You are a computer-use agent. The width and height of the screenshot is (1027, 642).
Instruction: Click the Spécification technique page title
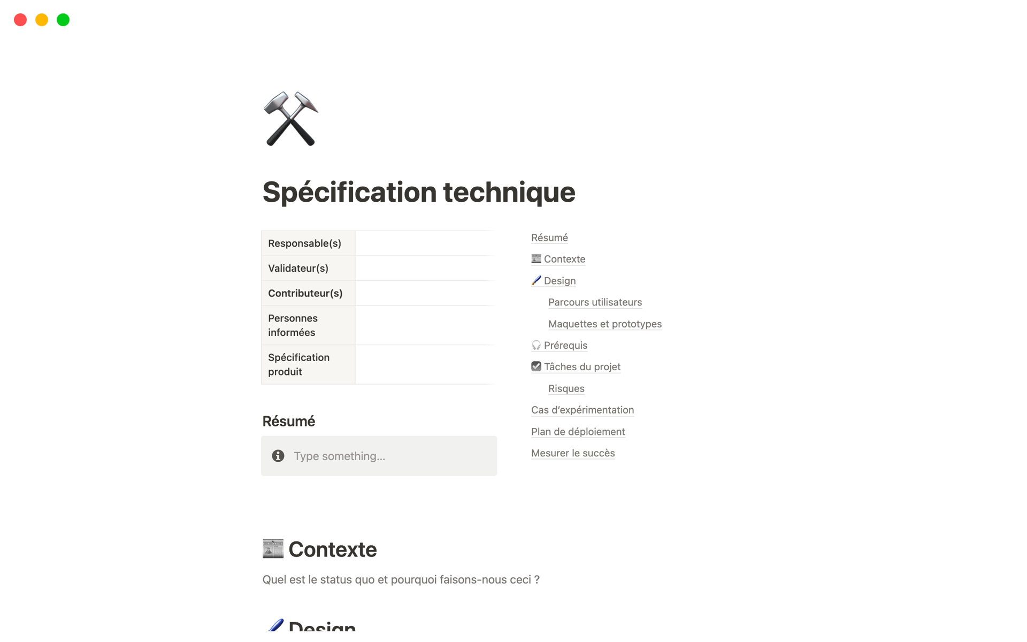click(418, 192)
